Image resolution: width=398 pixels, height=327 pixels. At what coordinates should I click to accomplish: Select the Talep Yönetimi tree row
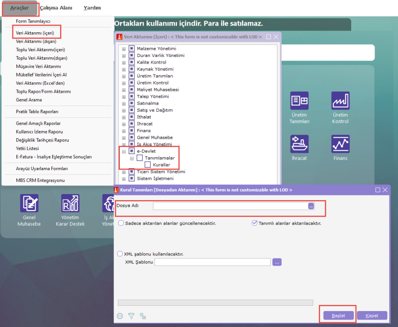(153, 96)
